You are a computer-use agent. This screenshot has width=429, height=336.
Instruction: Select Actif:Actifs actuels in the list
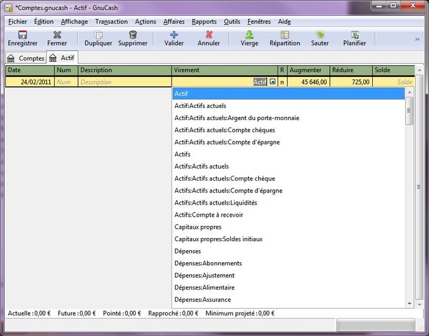pos(289,105)
